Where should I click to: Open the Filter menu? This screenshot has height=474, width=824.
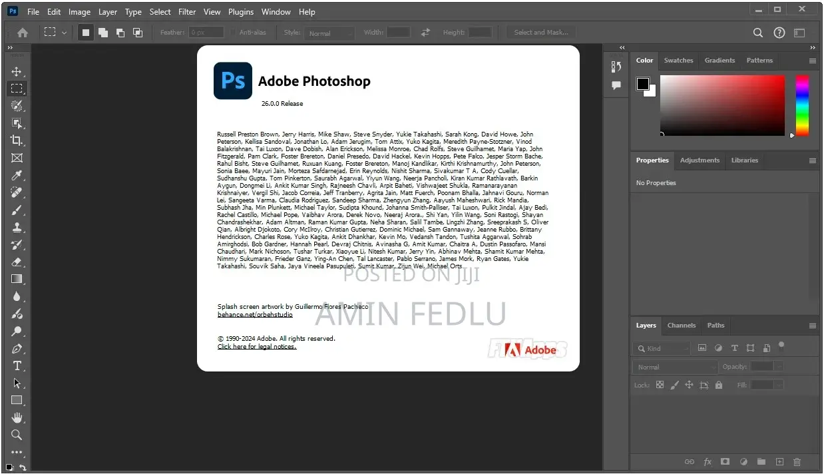pos(187,11)
